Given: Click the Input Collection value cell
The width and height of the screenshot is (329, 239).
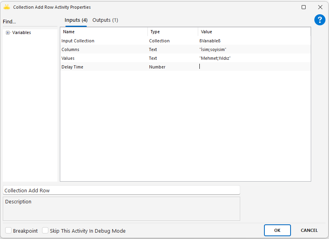Looking at the screenshot, I should pyautogui.click(x=254, y=41).
